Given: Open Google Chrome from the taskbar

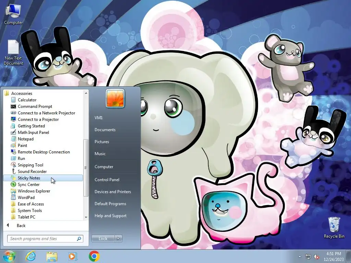Looking at the screenshot, I should coord(94,256).
